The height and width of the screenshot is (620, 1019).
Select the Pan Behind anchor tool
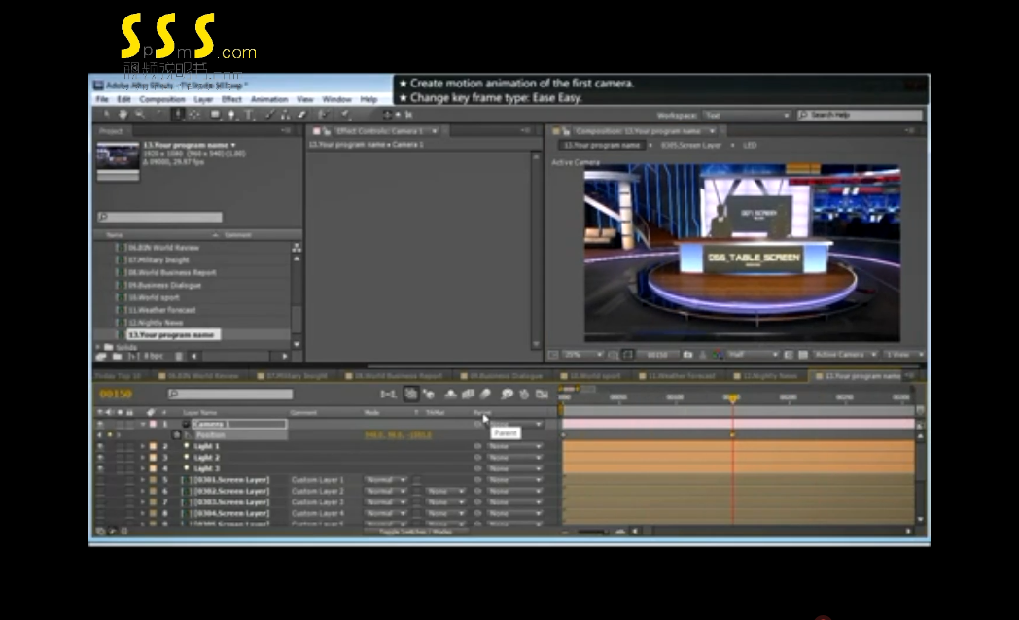point(194,115)
